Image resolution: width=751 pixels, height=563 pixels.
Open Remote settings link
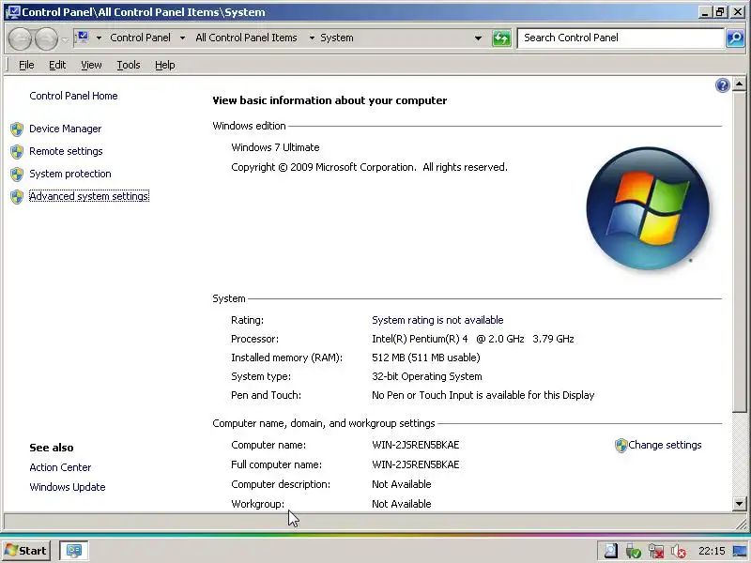click(x=66, y=151)
